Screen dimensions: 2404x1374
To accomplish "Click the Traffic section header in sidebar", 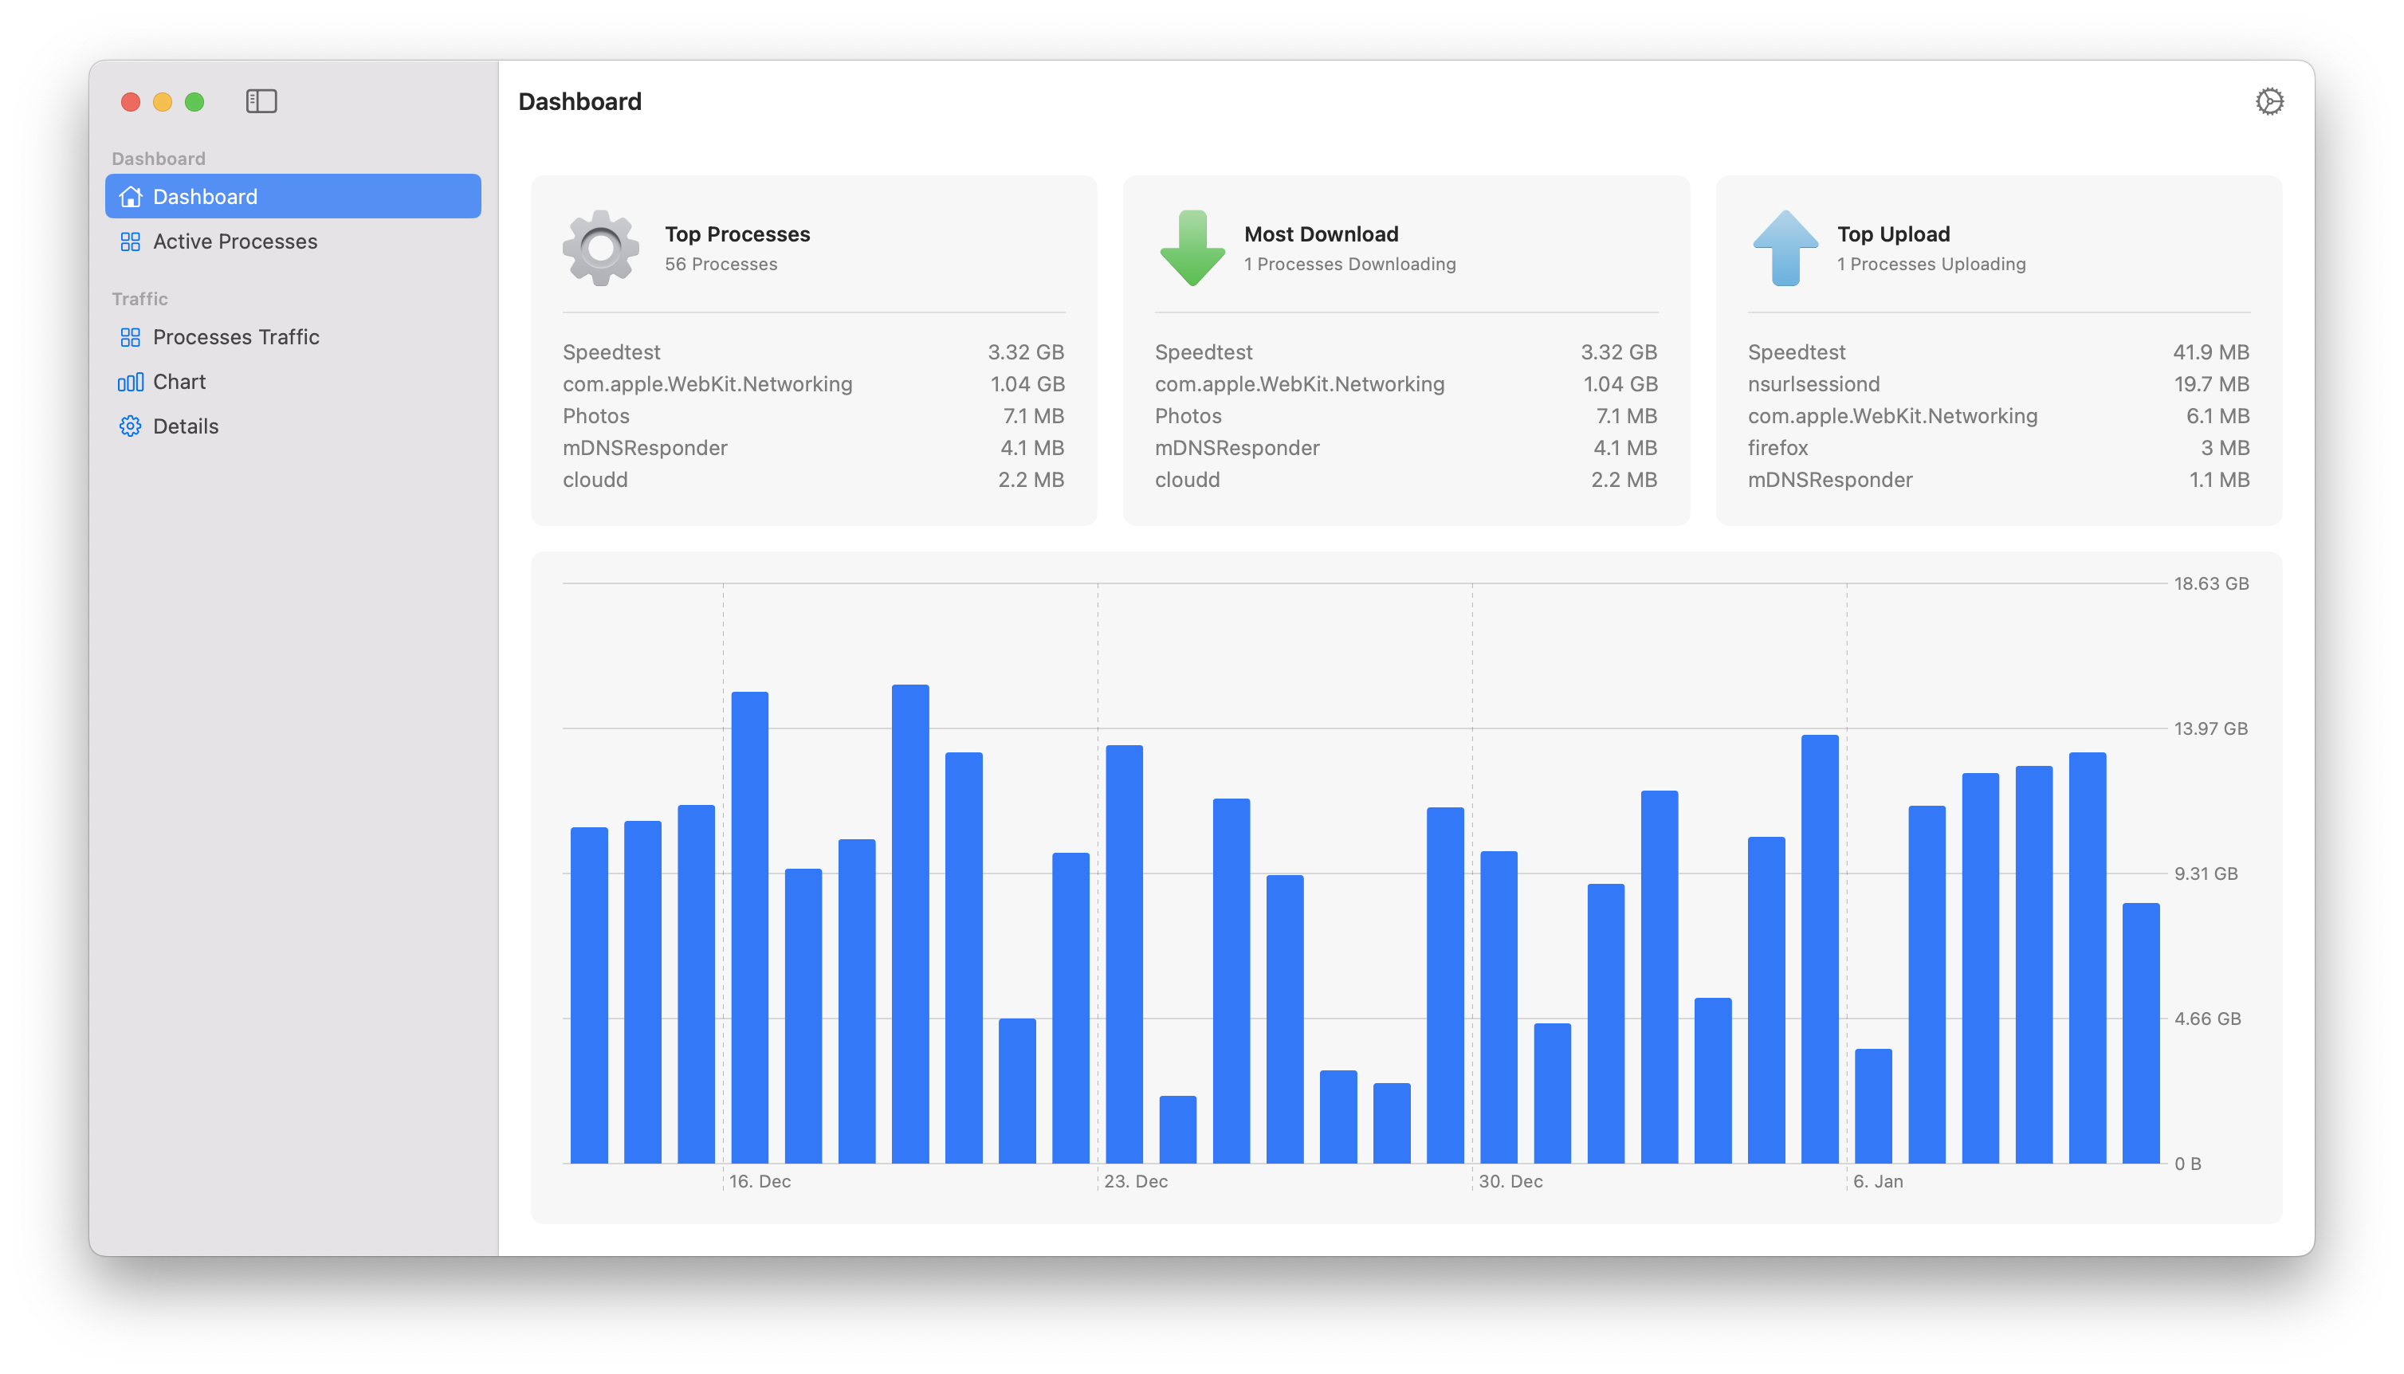I will (139, 299).
